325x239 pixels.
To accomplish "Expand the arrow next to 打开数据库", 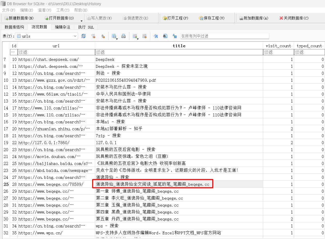I will (x=82, y=21).
